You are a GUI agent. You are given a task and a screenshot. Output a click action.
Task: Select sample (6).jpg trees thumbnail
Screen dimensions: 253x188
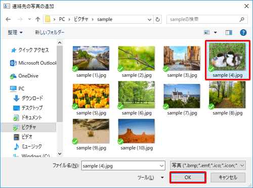137,95
